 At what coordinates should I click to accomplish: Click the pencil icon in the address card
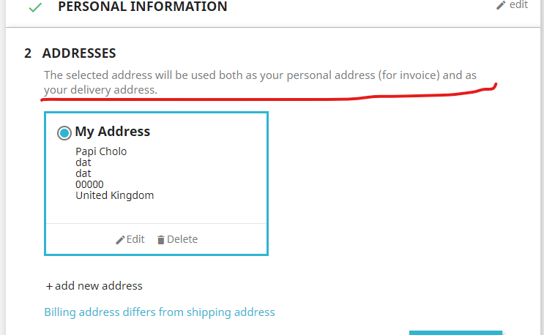tap(120, 240)
